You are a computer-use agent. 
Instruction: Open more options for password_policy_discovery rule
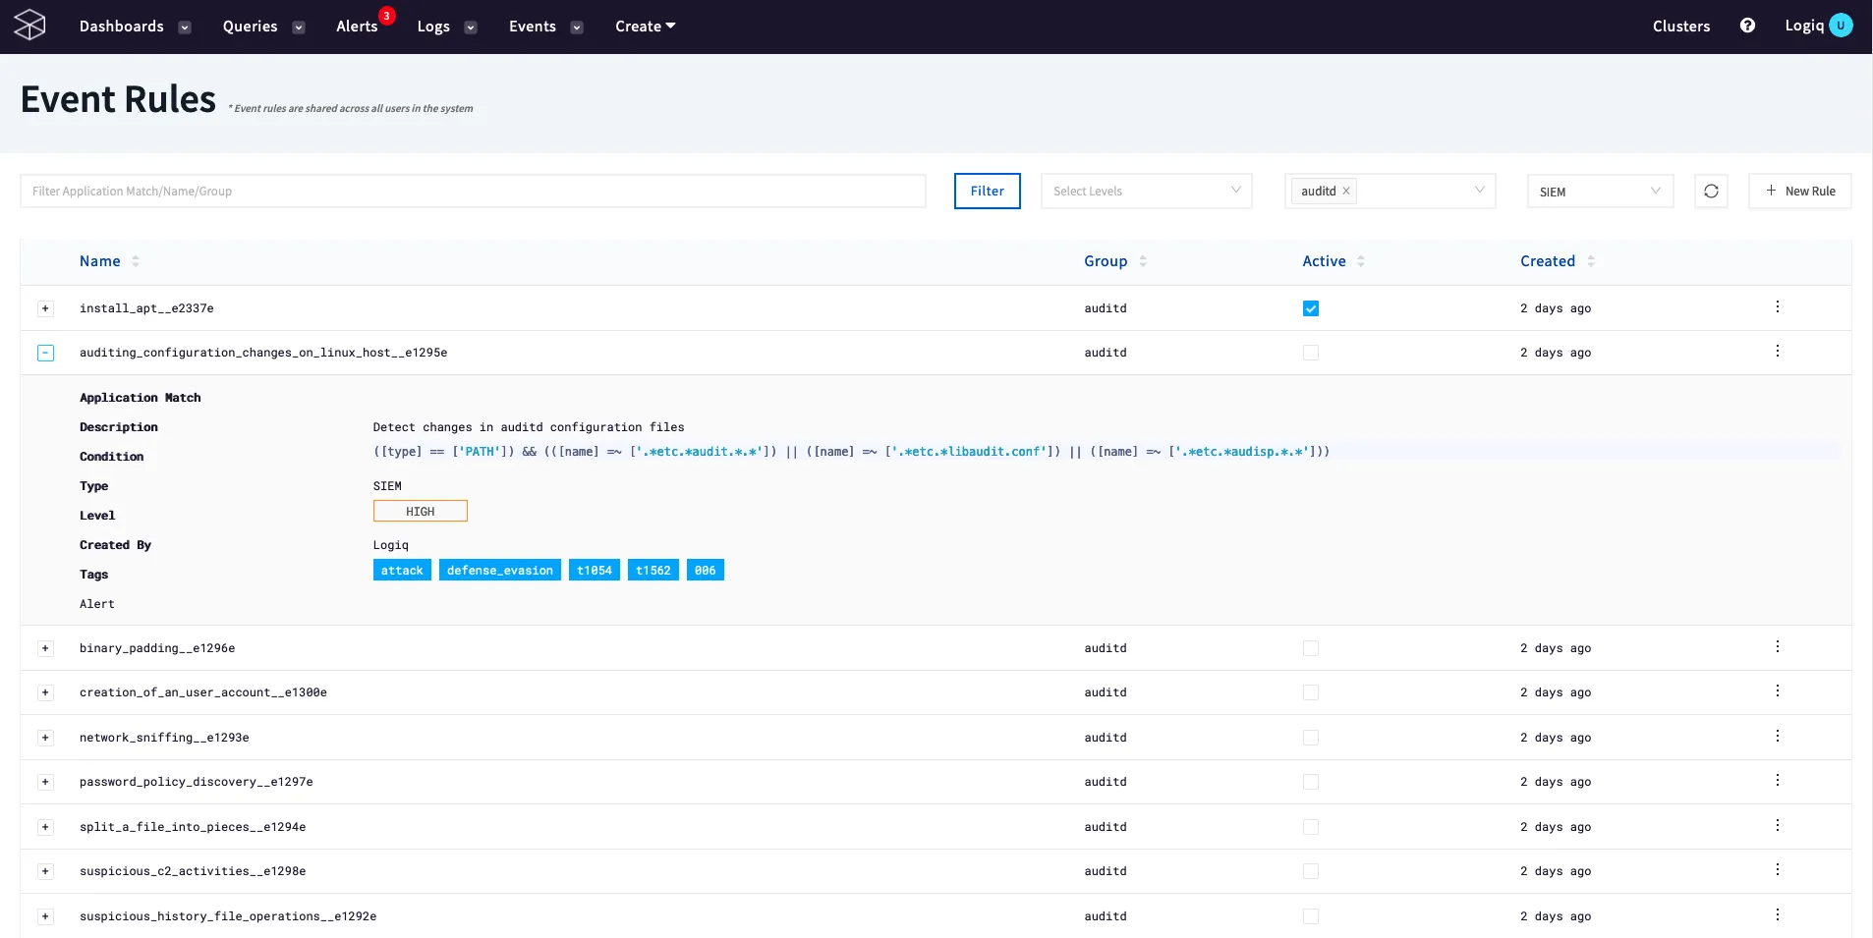[x=1777, y=780]
